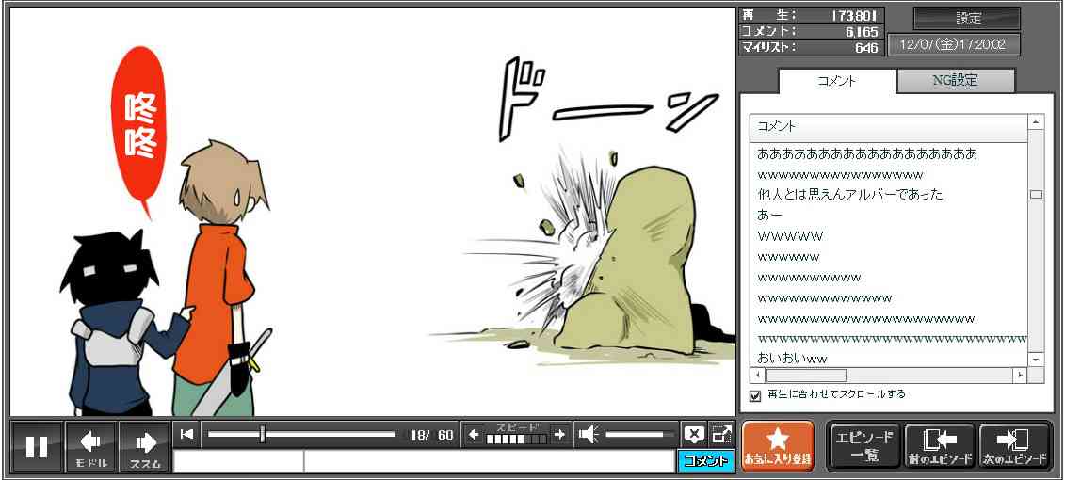Toggle scroll-with-playback checkbox
1065x480 pixels.
pyautogui.click(x=755, y=395)
